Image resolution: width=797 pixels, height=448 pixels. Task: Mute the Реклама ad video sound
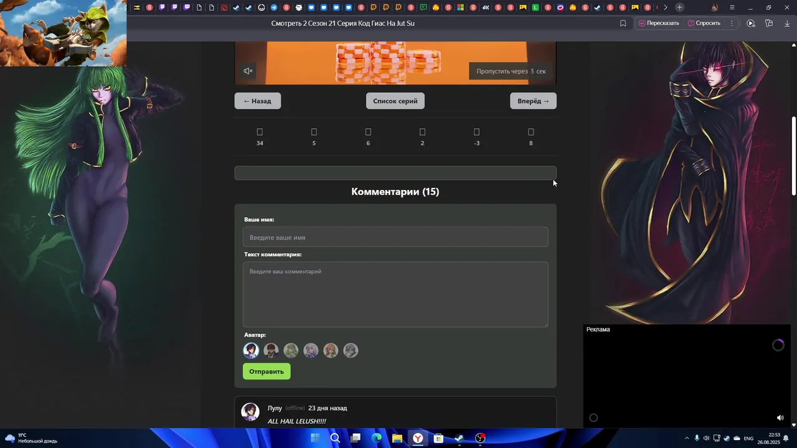(780, 418)
